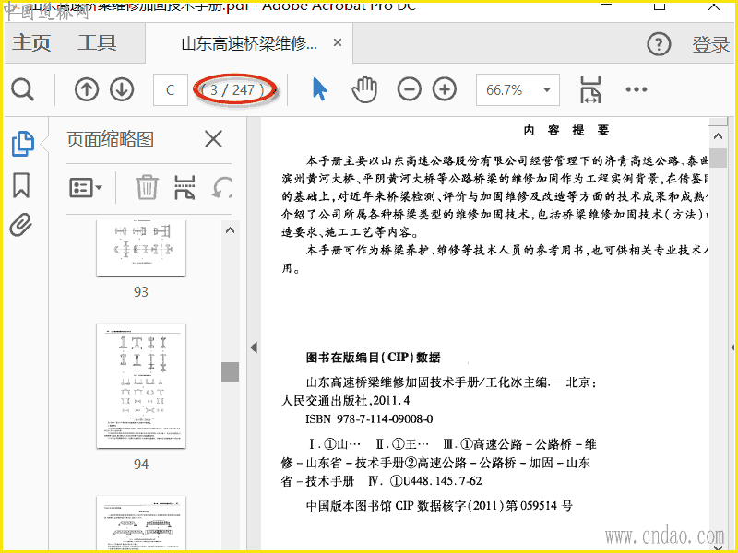Close the 页面缩略图 panel
738x553 pixels.
[x=213, y=139]
